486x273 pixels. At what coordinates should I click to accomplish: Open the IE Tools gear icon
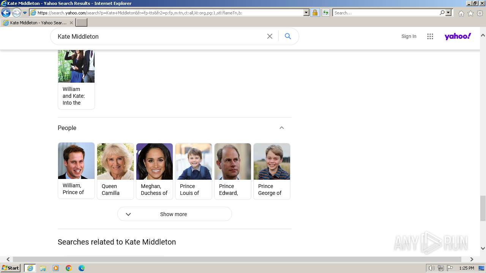[x=480, y=13]
